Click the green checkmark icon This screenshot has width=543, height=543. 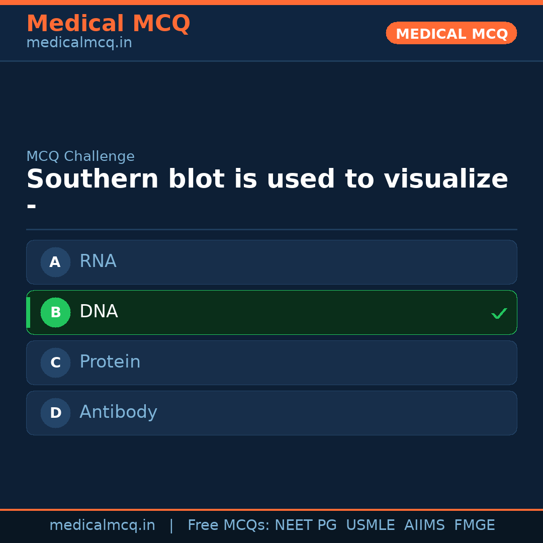[x=499, y=314]
